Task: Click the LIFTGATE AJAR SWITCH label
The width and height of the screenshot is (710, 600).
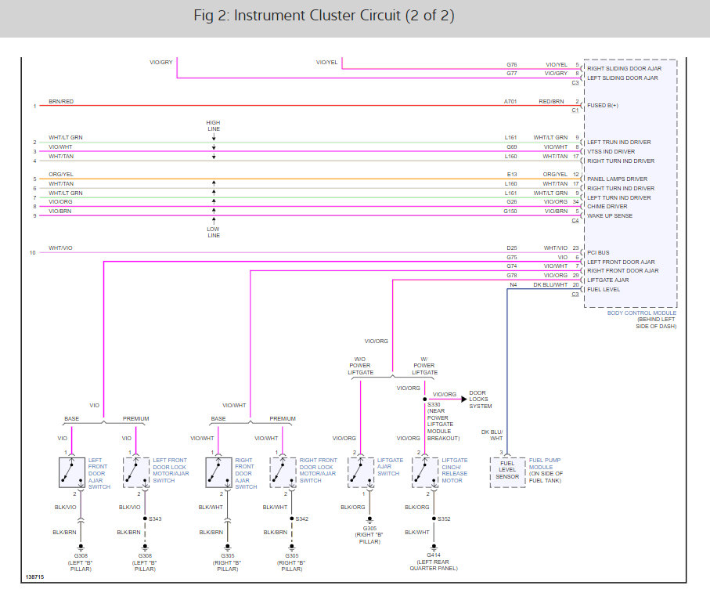Action: coord(390,467)
